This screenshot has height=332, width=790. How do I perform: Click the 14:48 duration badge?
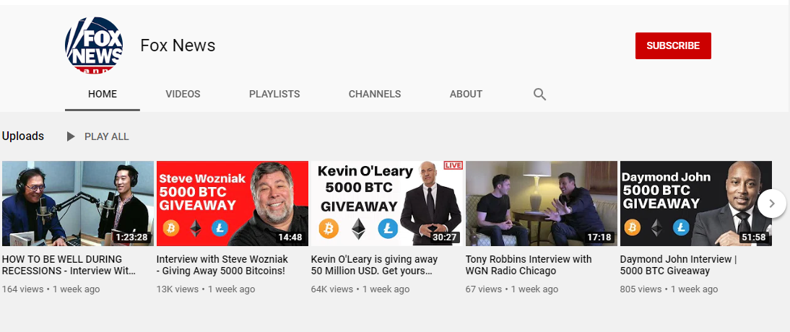[x=290, y=237]
